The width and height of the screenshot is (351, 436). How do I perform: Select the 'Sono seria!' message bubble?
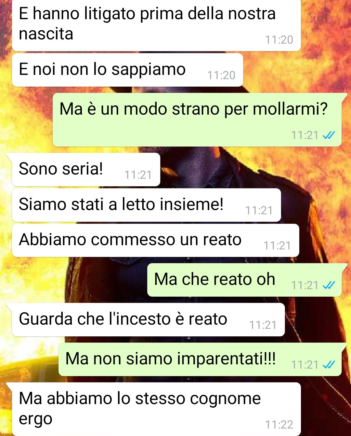click(86, 170)
